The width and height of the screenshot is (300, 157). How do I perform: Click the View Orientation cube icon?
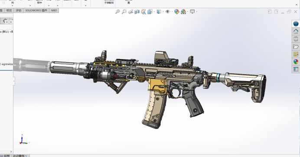[150, 12]
